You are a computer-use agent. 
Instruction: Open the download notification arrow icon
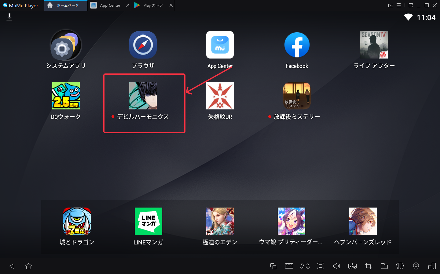(9, 17)
